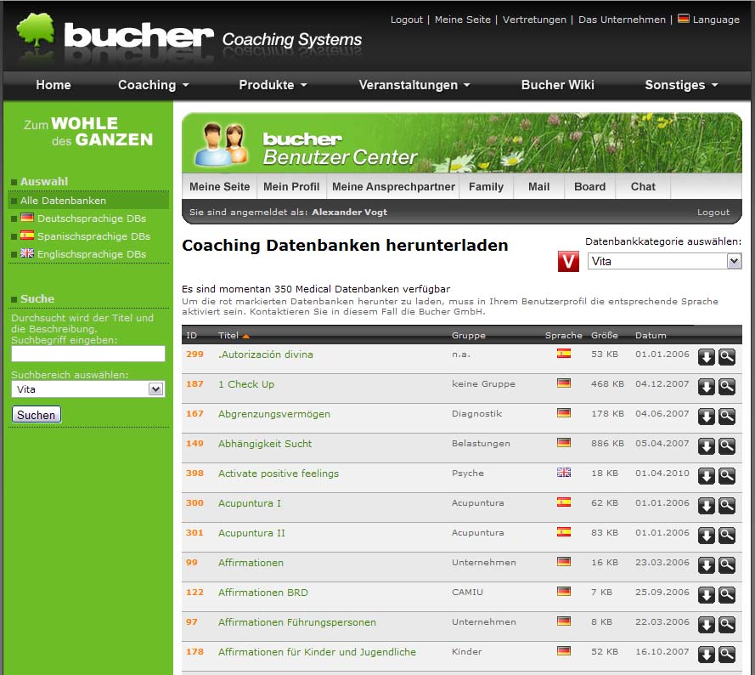Screen dimensions: 755x675
Task: Open the Suchbereich Vita dropdown
Action: pyautogui.click(x=87, y=389)
